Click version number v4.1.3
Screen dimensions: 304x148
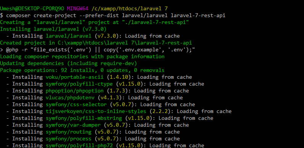tap(110, 98)
